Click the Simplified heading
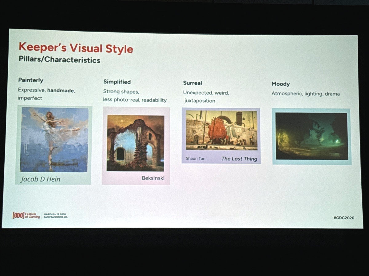The image size is (369, 276). [117, 82]
